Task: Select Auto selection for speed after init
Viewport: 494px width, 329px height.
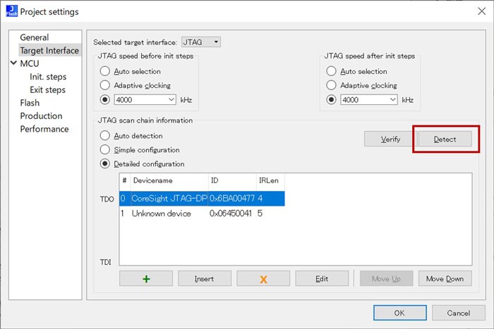Action: (331, 71)
